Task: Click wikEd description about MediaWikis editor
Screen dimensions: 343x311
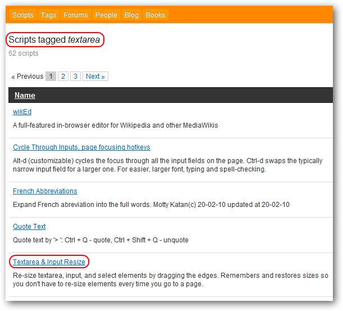Action: tap(116, 125)
